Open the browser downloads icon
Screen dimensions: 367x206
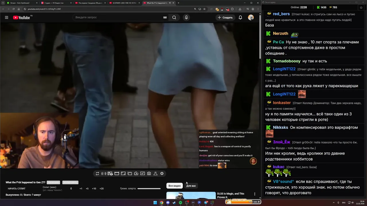(x=240, y=9)
